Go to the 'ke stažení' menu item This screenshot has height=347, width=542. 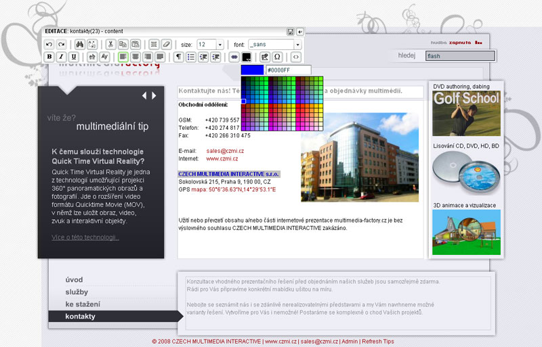tap(83, 304)
